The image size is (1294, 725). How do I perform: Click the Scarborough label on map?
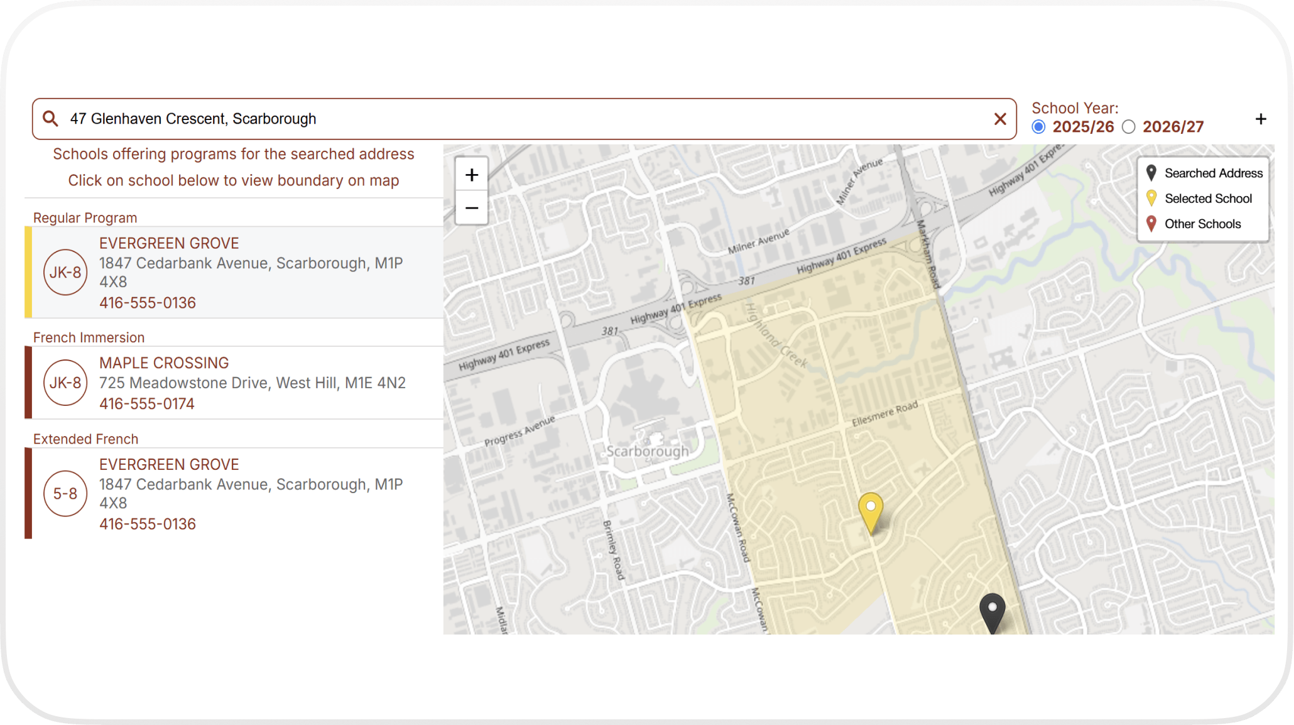[x=647, y=452]
